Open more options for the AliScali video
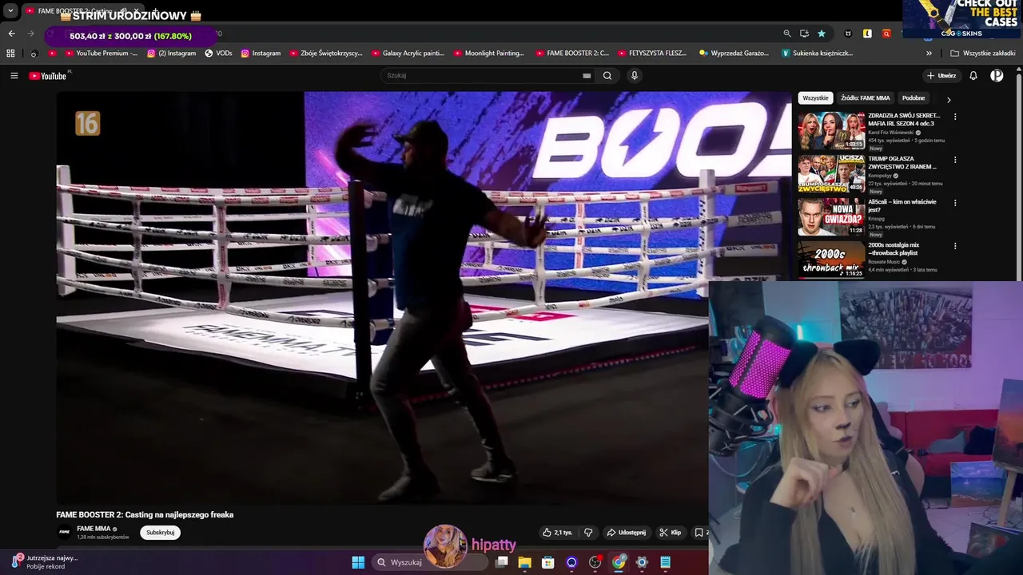 [x=955, y=203]
